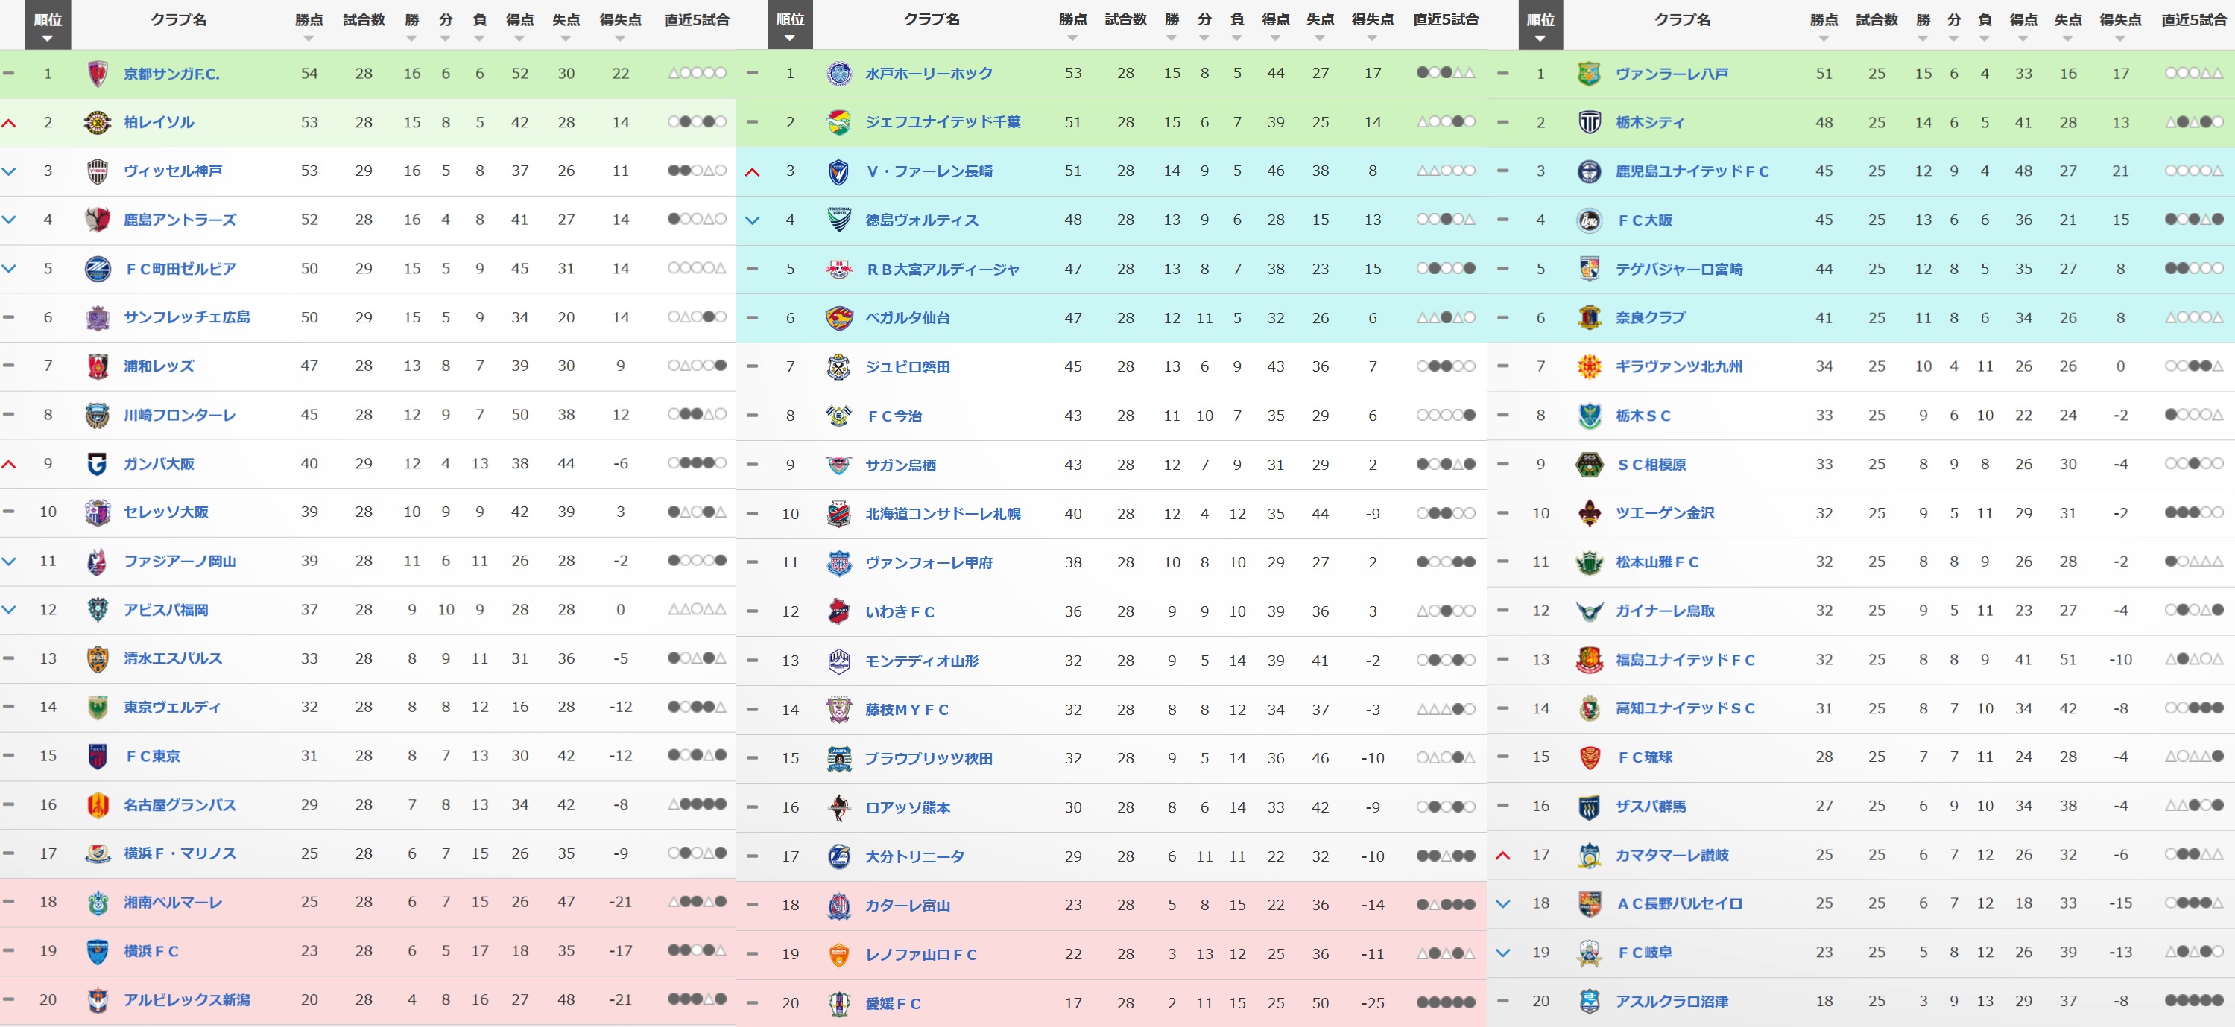
Task: Click the Vanraure Hachinohe club emblem
Action: pyautogui.click(x=1589, y=74)
